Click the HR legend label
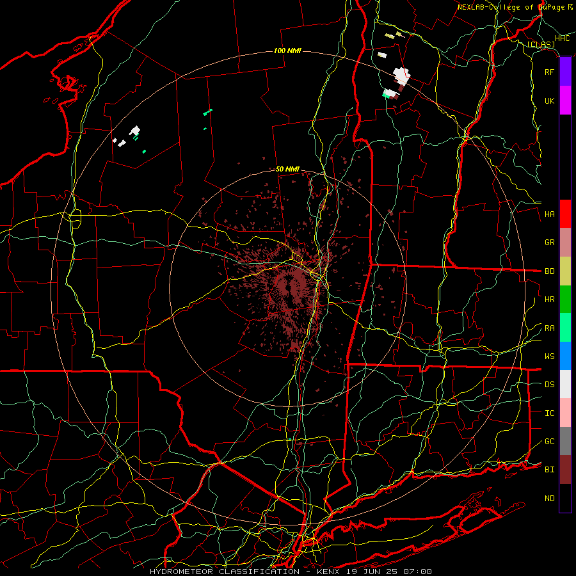This screenshot has height=576, width=576. pos(549,300)
